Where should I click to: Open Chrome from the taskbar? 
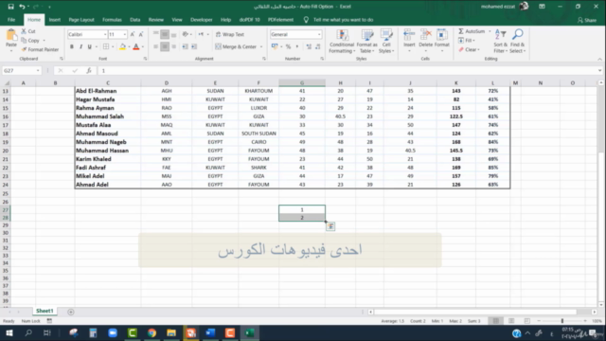[x=151, y=332]
